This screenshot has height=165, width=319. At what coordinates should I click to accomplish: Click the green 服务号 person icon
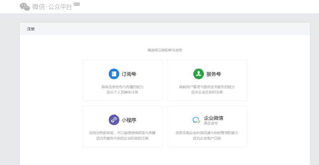[x=198, y=74]
